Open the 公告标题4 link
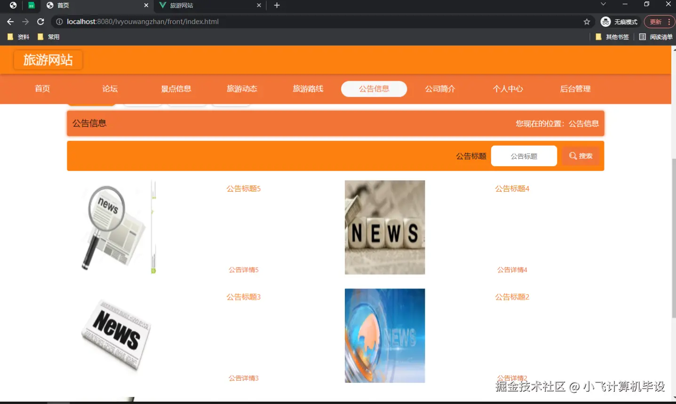Viewport: 676px width, 404px height. pyautogui.click(x=512, y=189)
